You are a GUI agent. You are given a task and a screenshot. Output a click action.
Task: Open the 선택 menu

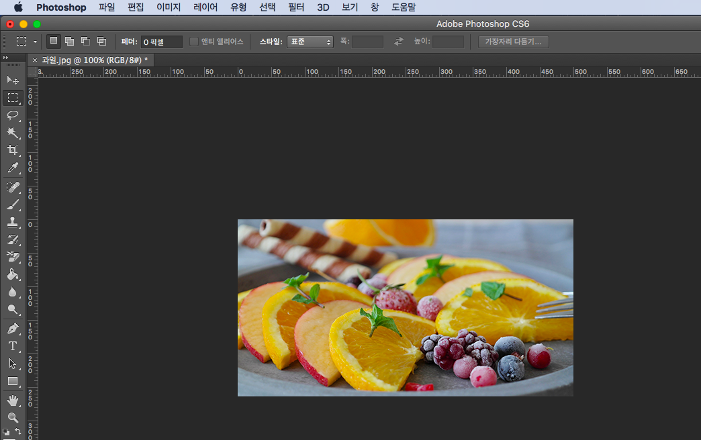[x=267, y=7]
